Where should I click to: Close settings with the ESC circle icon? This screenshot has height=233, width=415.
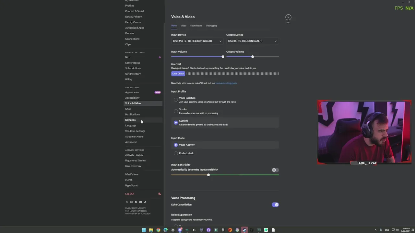coord(288,17)
